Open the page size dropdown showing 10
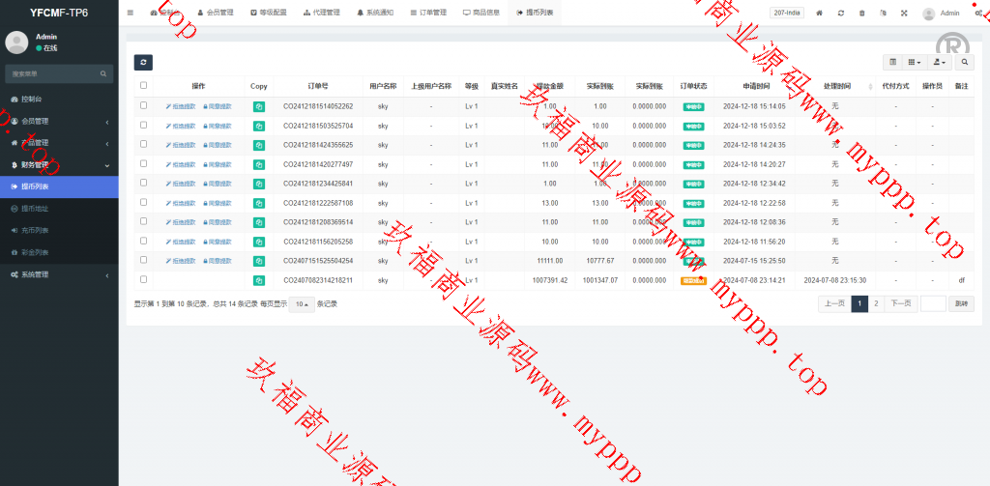This screenshot has height=486, width=990. click(x=304, y=303)
